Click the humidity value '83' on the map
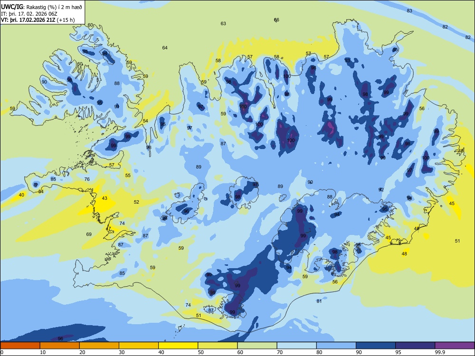The height and width of the screenshot is (356, 475). [409, 10]
